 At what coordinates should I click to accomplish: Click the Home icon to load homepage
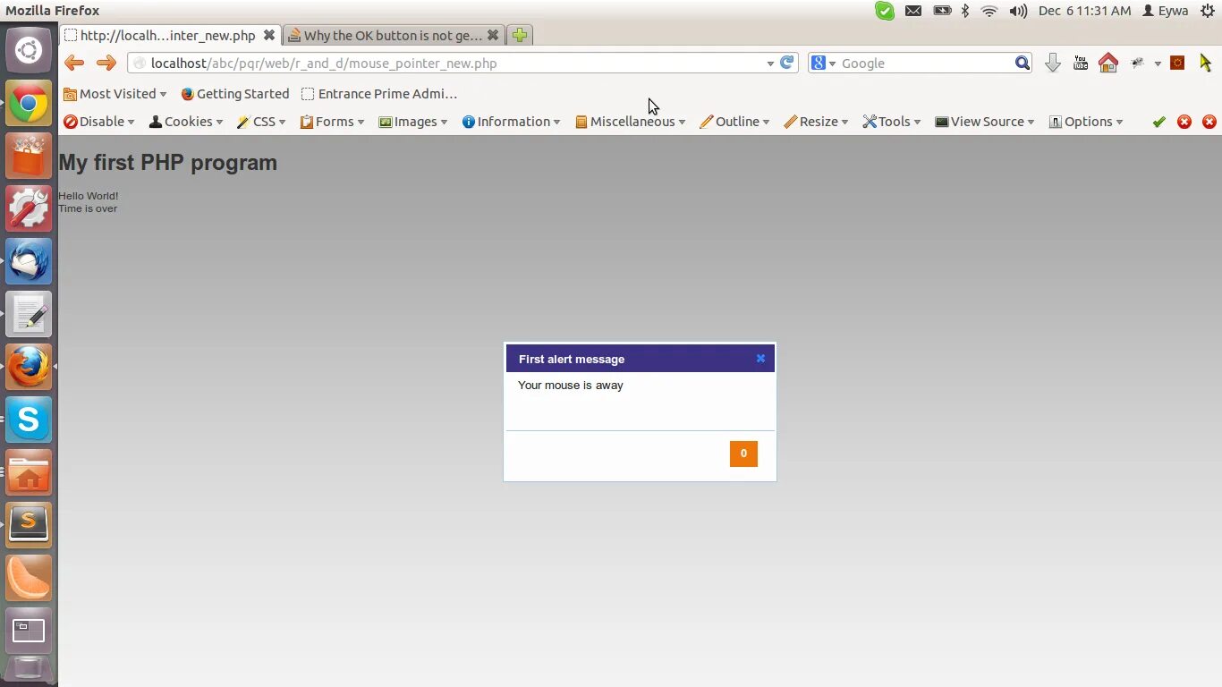point(1108,63)
